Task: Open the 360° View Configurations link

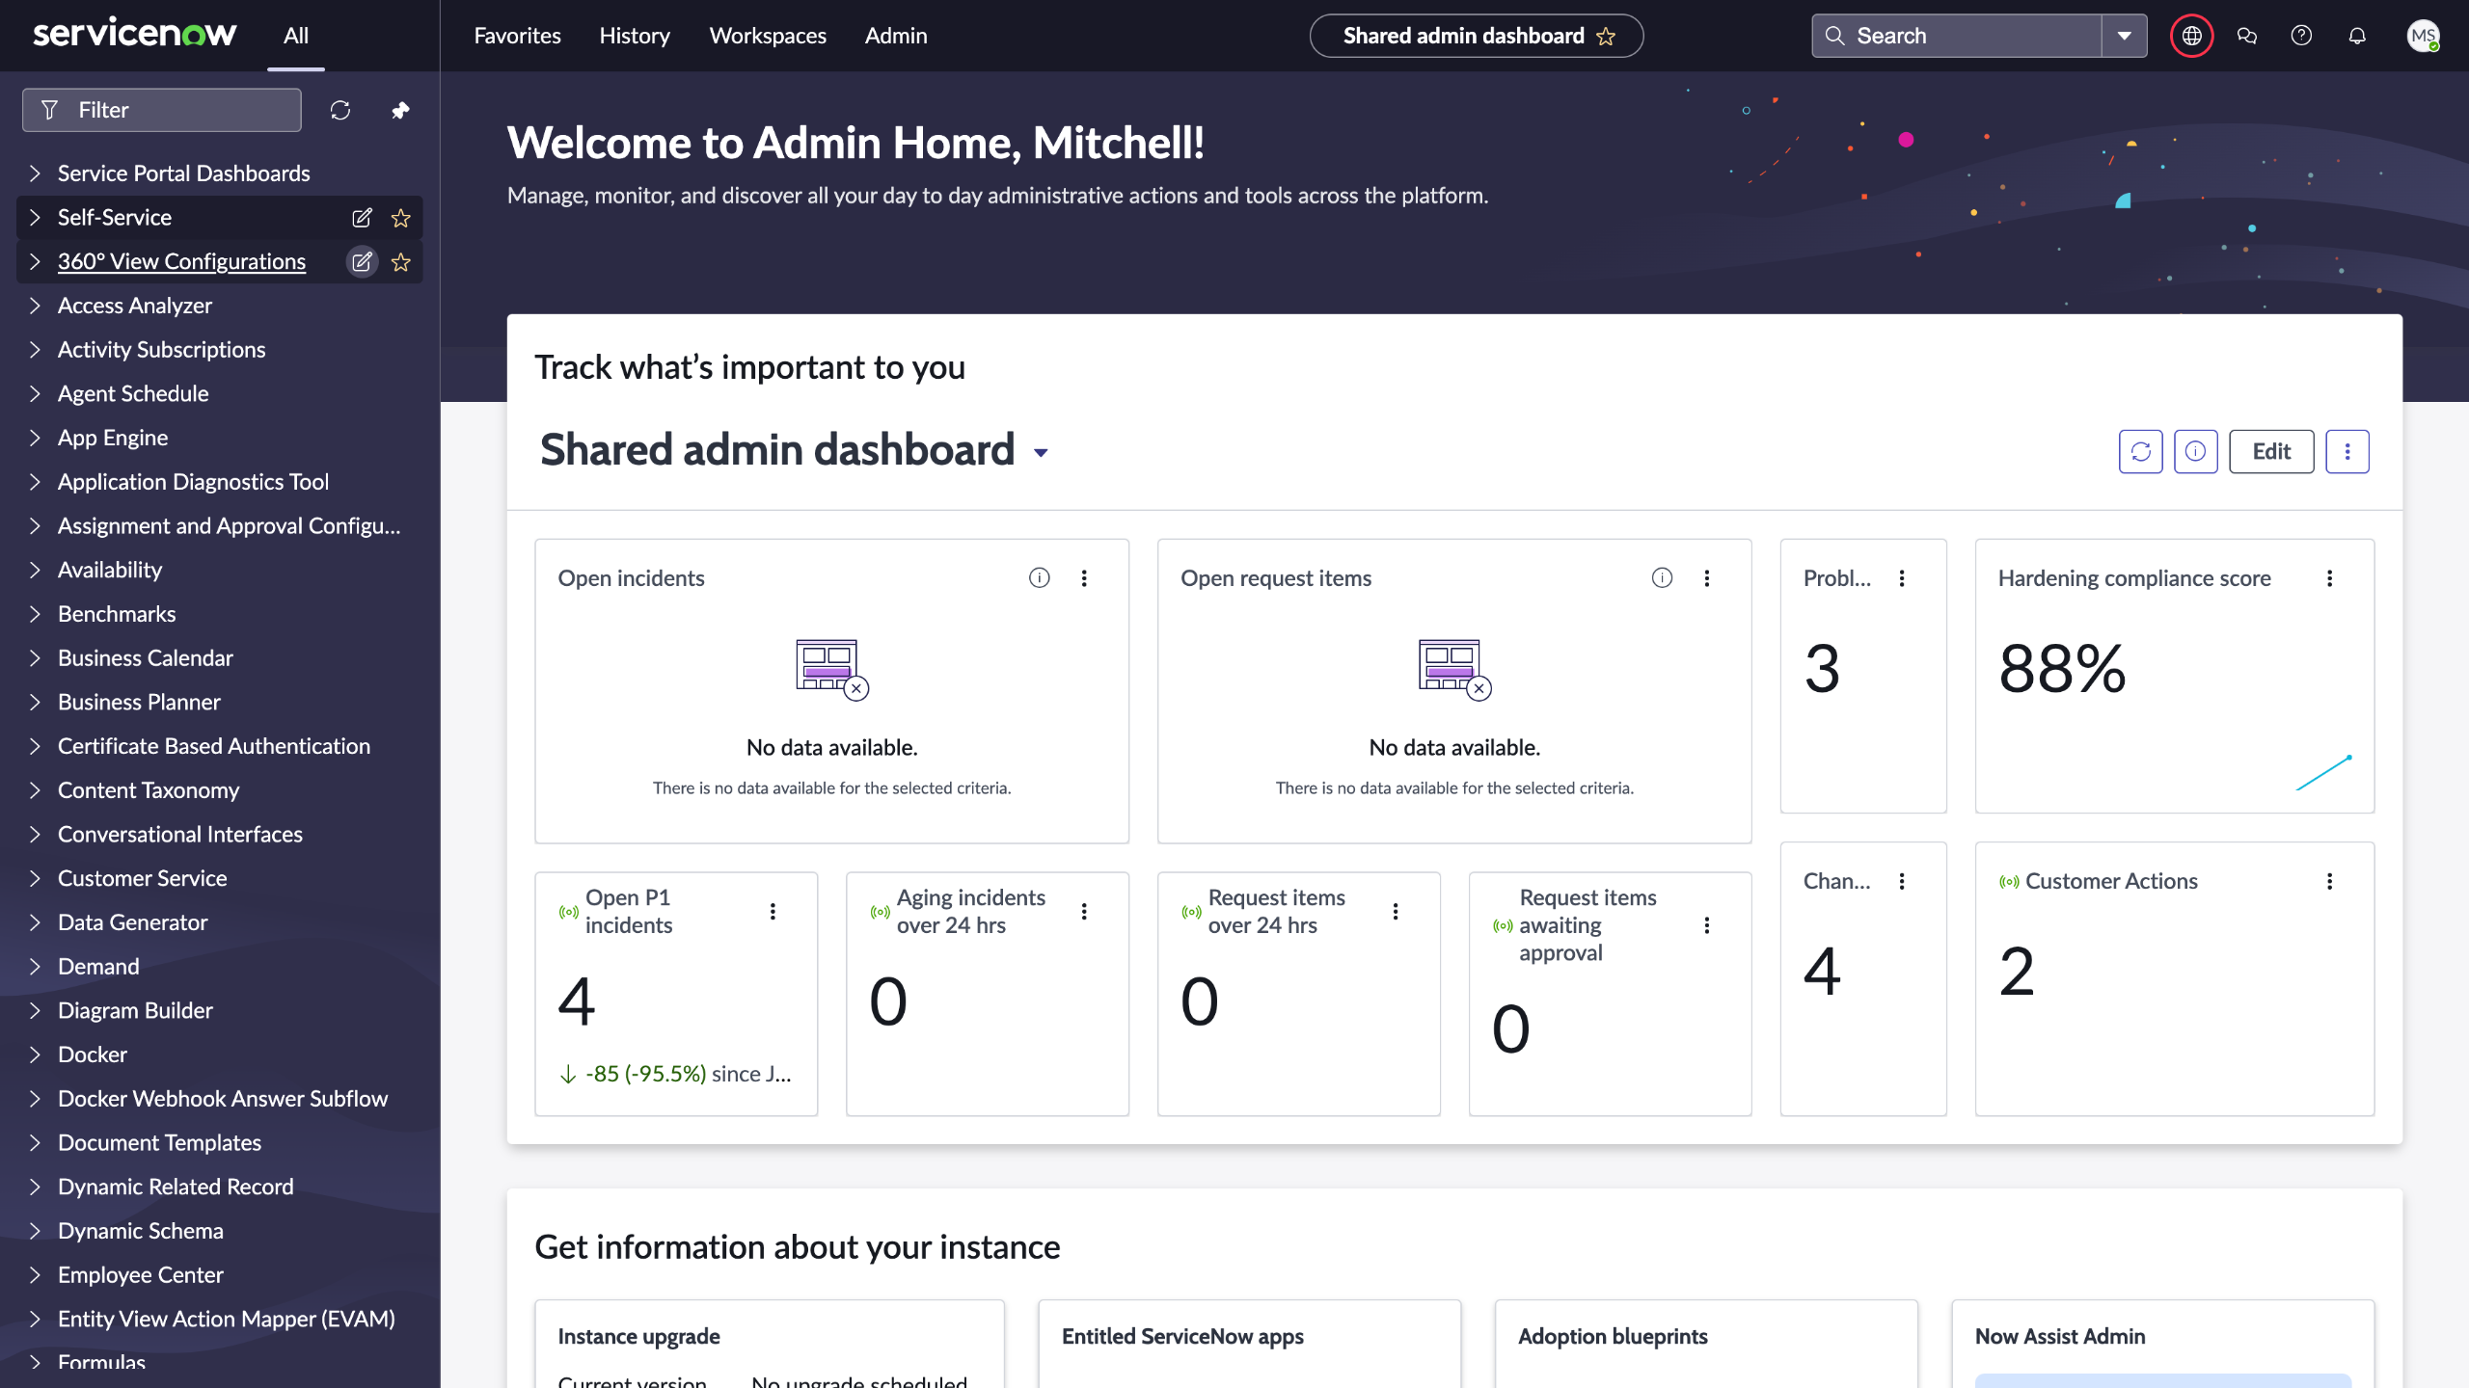Action: (181, 262)
